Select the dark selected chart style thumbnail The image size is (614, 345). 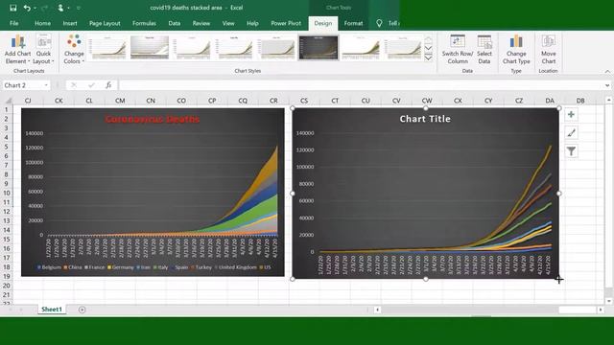(x=319, y=48)
